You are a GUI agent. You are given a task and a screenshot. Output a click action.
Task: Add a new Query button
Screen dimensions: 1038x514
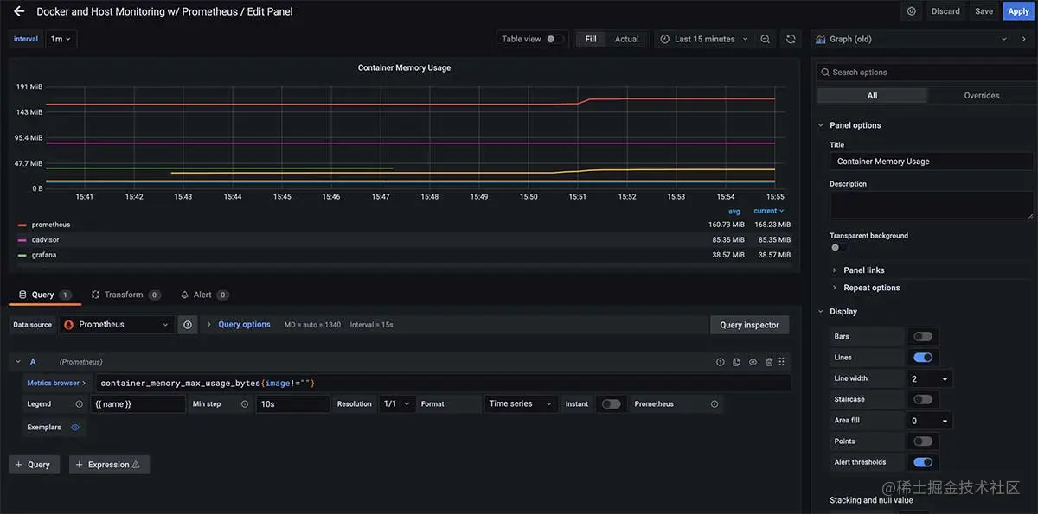coord(35,465)
